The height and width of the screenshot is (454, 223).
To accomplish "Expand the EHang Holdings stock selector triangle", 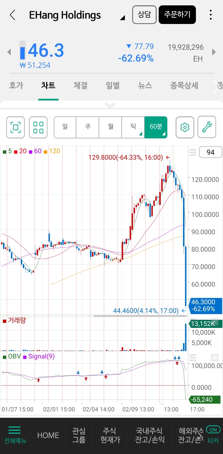I will pos(122,18).
